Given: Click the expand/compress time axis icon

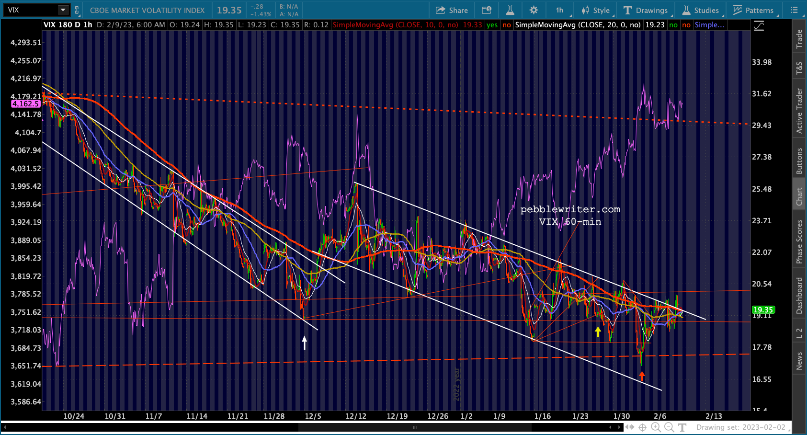Looking at the screenshot, I should click(x=630, y=427).
